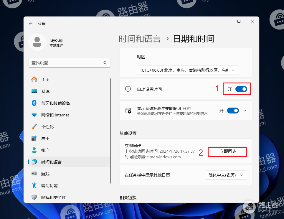Click the 关闭此功能可在任务栏上隐藏时间和日期信息 description

tap(172, 114)
